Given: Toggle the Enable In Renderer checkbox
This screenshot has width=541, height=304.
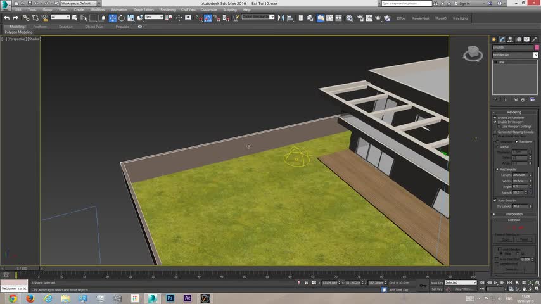Looking at the screenshot, I should [x=495, y=118].
